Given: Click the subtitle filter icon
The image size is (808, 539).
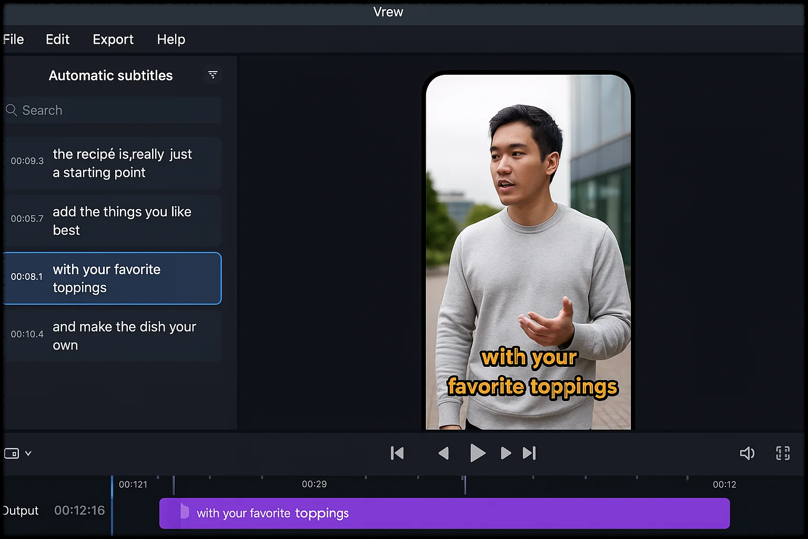Looking at the screenshot, I should [213, 75].
